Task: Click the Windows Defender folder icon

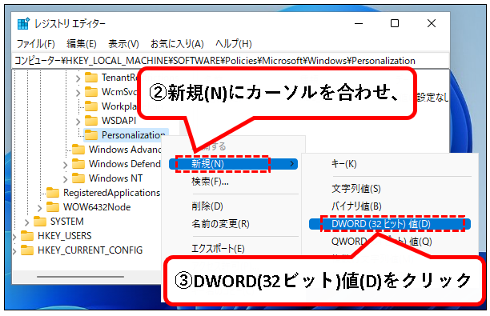Action: 78,164
